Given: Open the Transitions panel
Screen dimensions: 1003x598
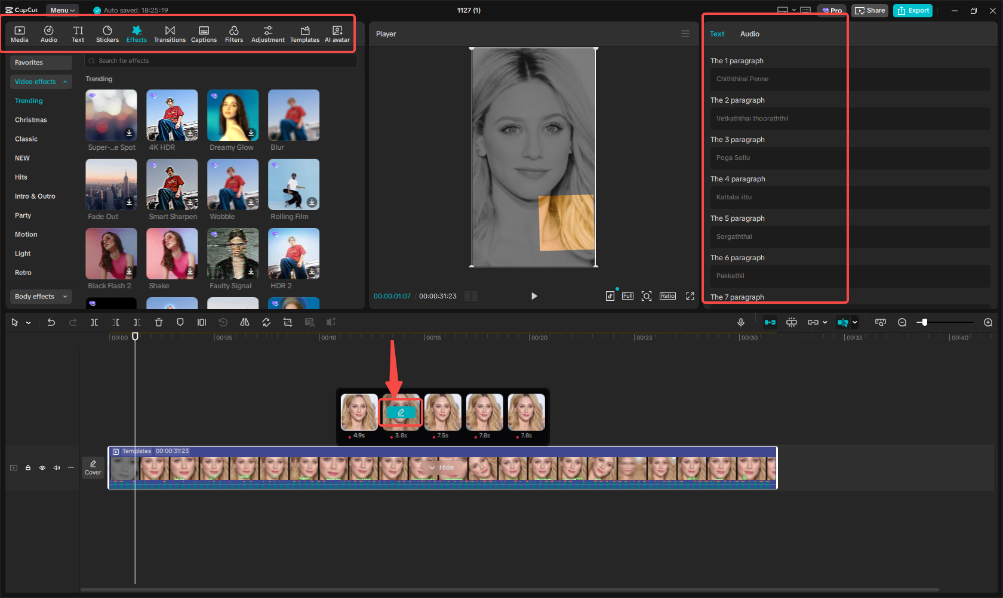Looking at the screenshot, I should (x=170, y=33).
